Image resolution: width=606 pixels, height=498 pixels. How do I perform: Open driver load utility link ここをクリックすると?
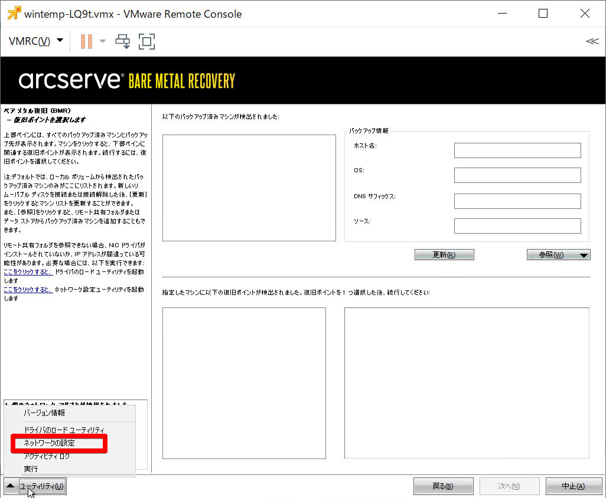tap(28, 272)
